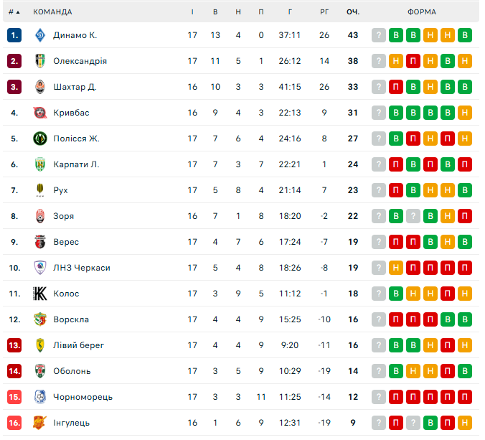This screenshot has height=440, width=485.
Task: Sort table by the # rank column
Action: pos(14,12)
